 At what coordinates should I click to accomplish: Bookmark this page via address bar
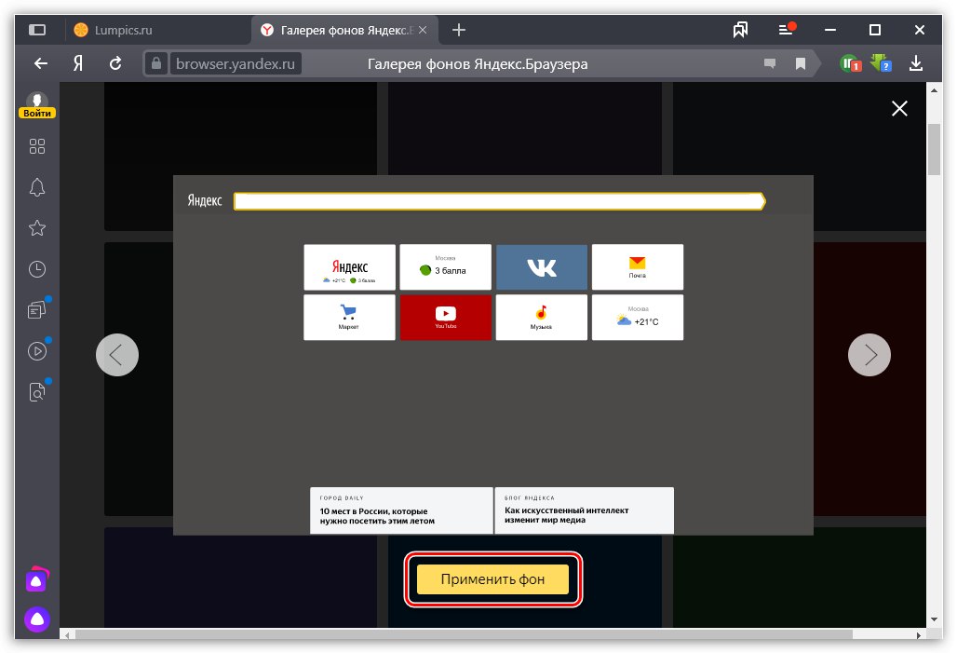tap(801, 63)
